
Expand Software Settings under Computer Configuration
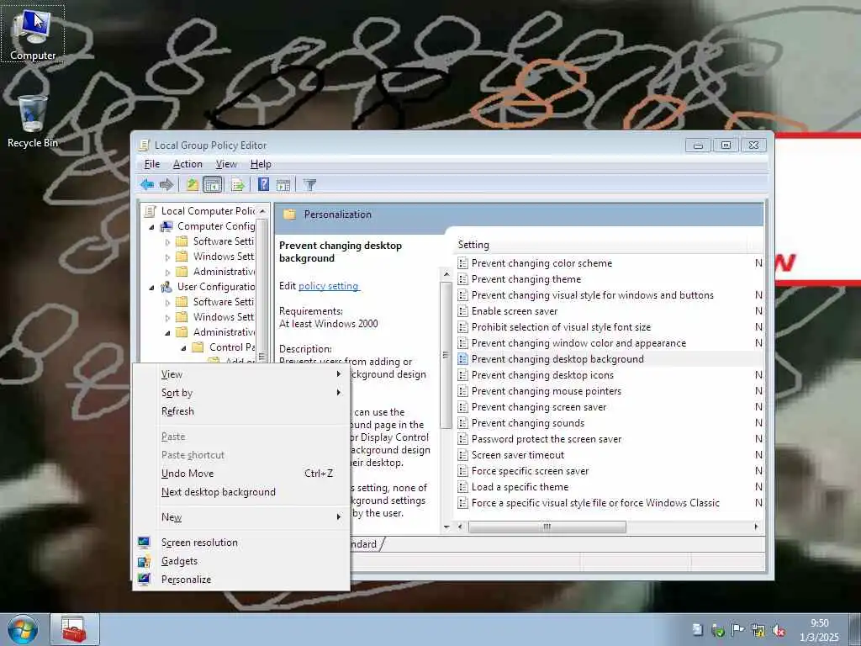click(x=167, y=241)
